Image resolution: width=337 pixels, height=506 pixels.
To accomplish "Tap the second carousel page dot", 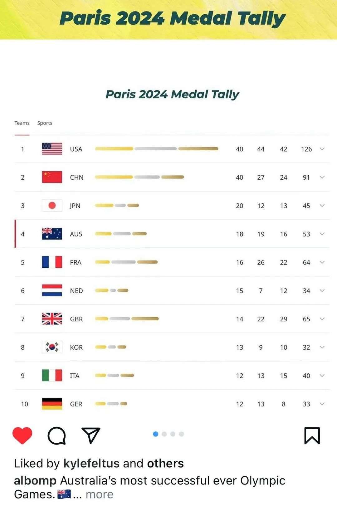I will [164, 434].
